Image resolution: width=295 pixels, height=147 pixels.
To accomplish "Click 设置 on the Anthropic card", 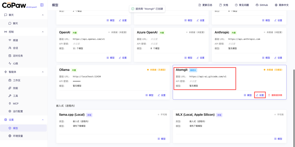I will (x=278, y=58).
